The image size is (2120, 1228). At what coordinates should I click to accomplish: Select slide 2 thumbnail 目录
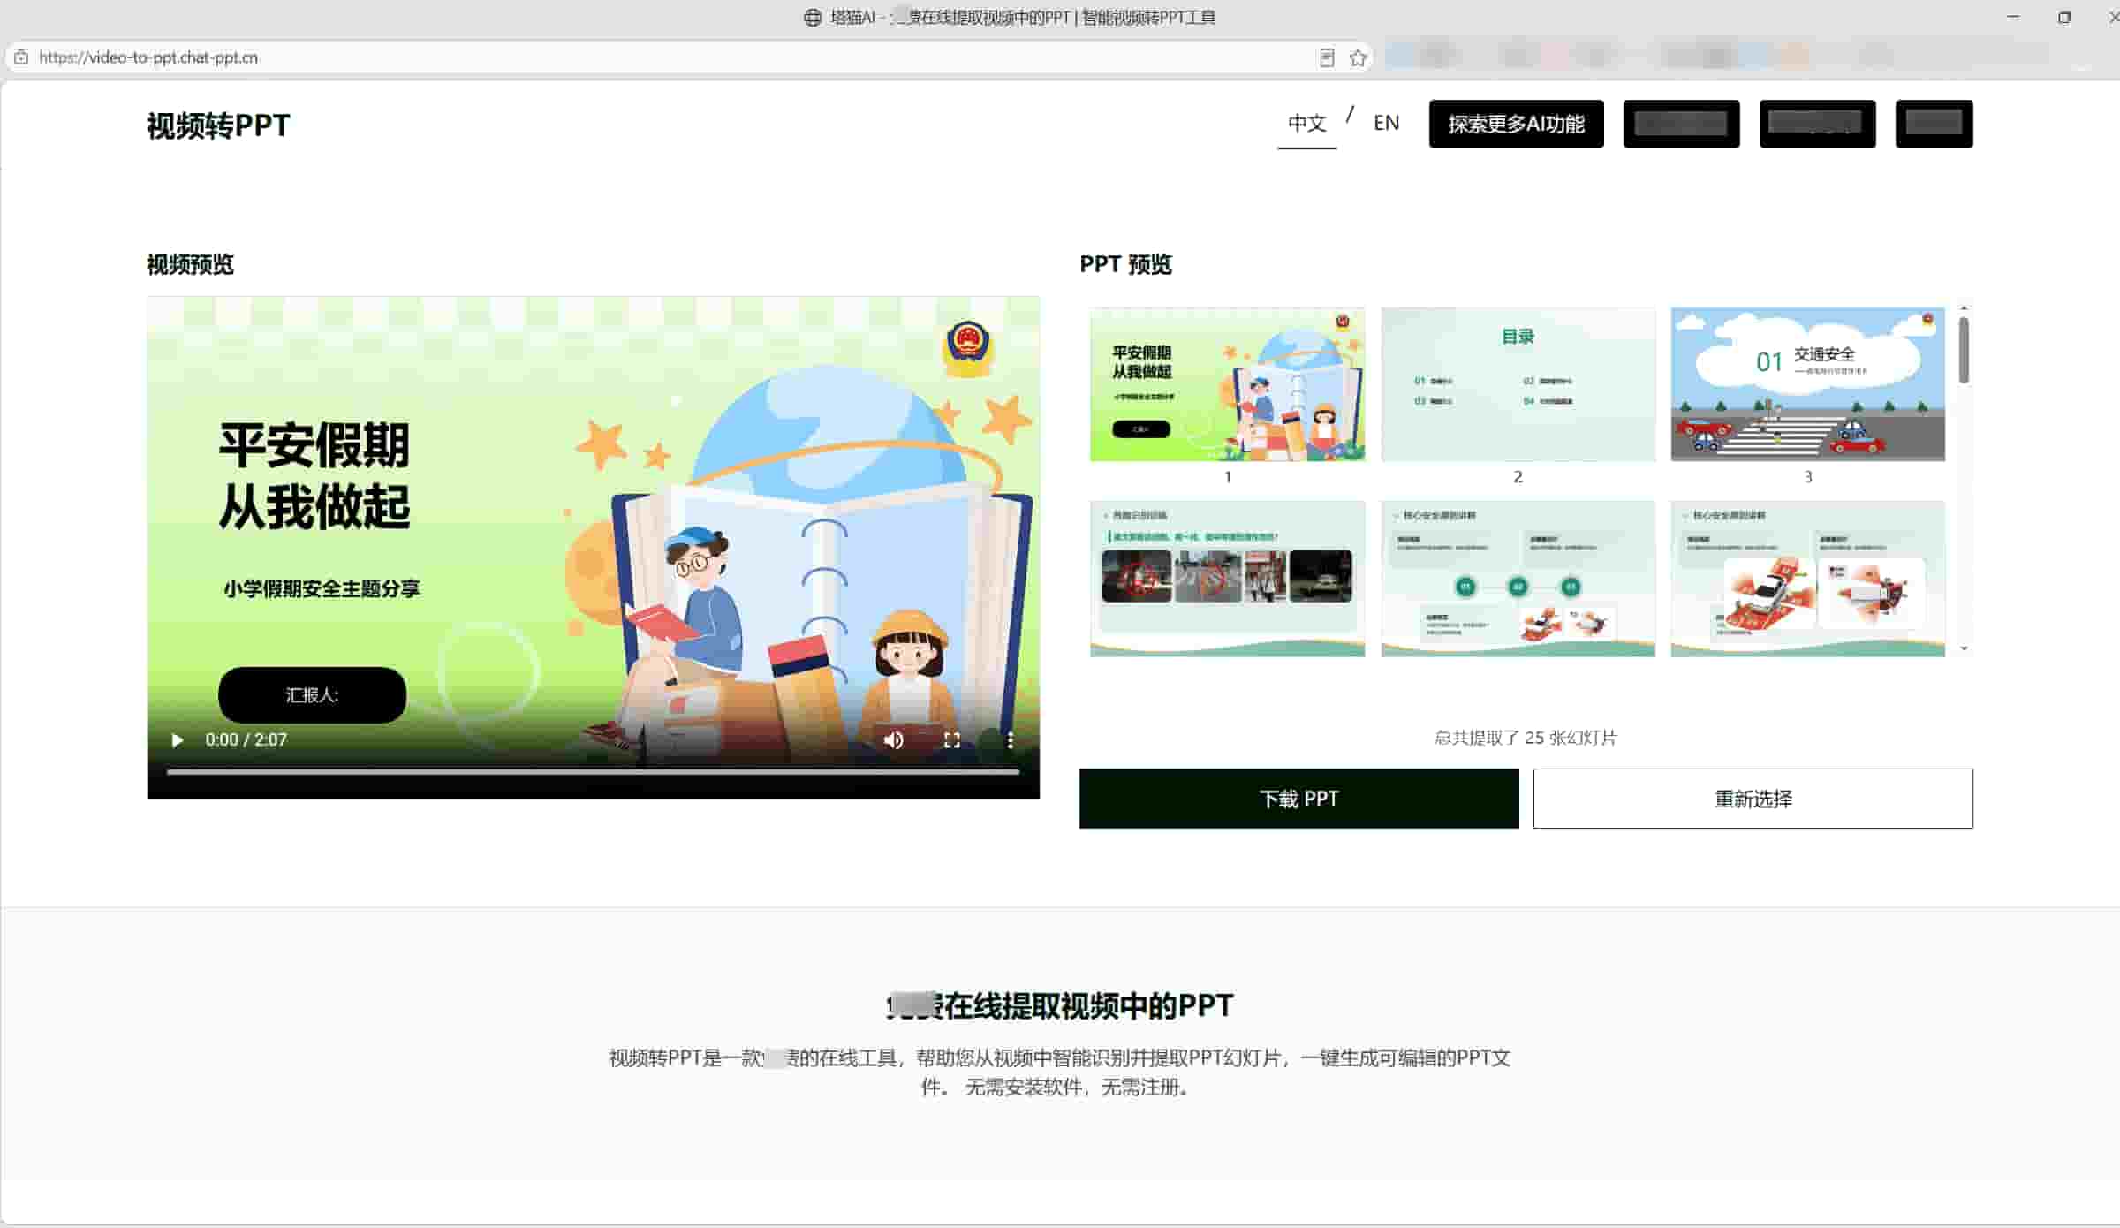coord(1518,384)
